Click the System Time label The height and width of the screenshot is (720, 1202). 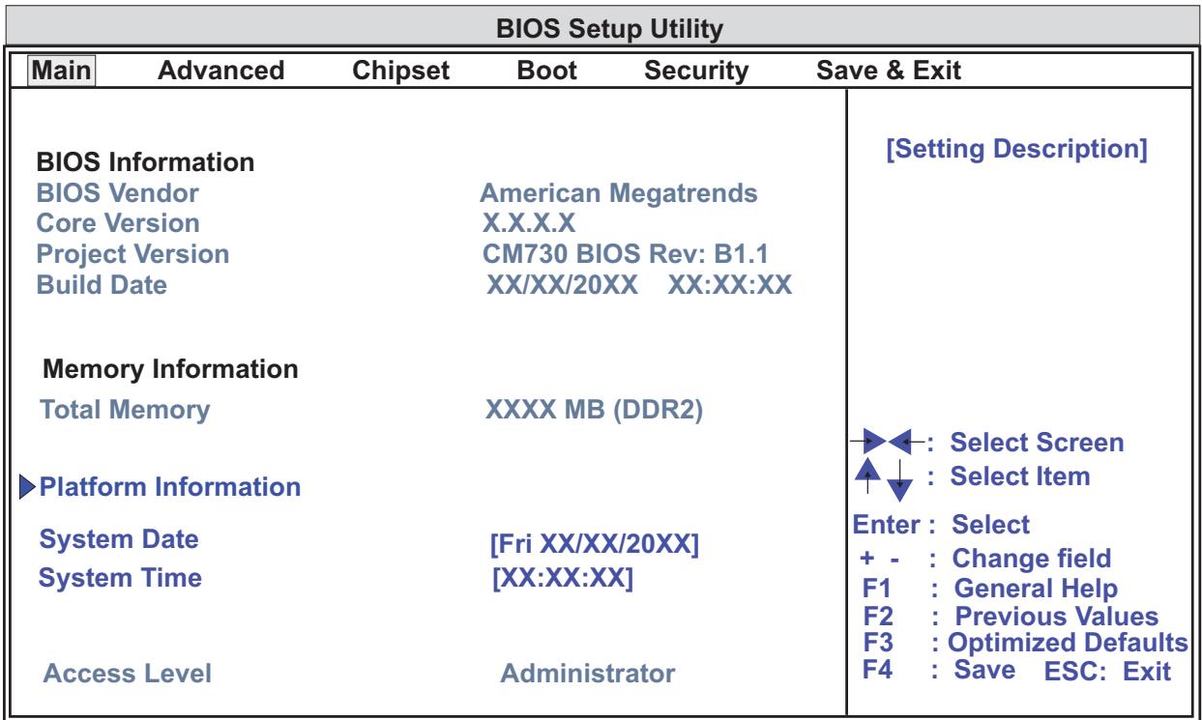[119, 579]
